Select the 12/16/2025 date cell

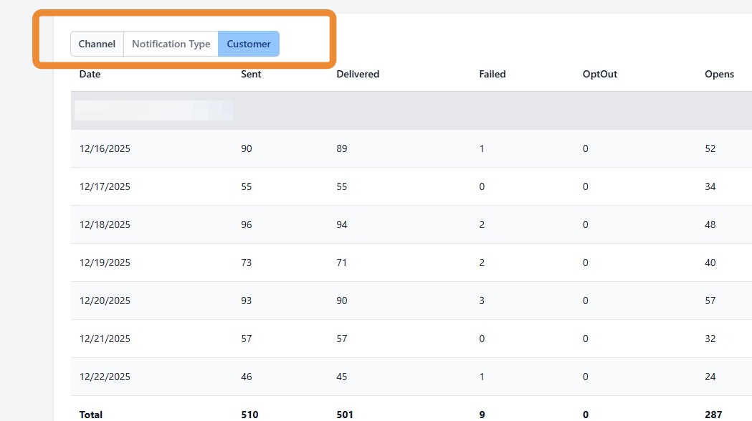point(105,148)
